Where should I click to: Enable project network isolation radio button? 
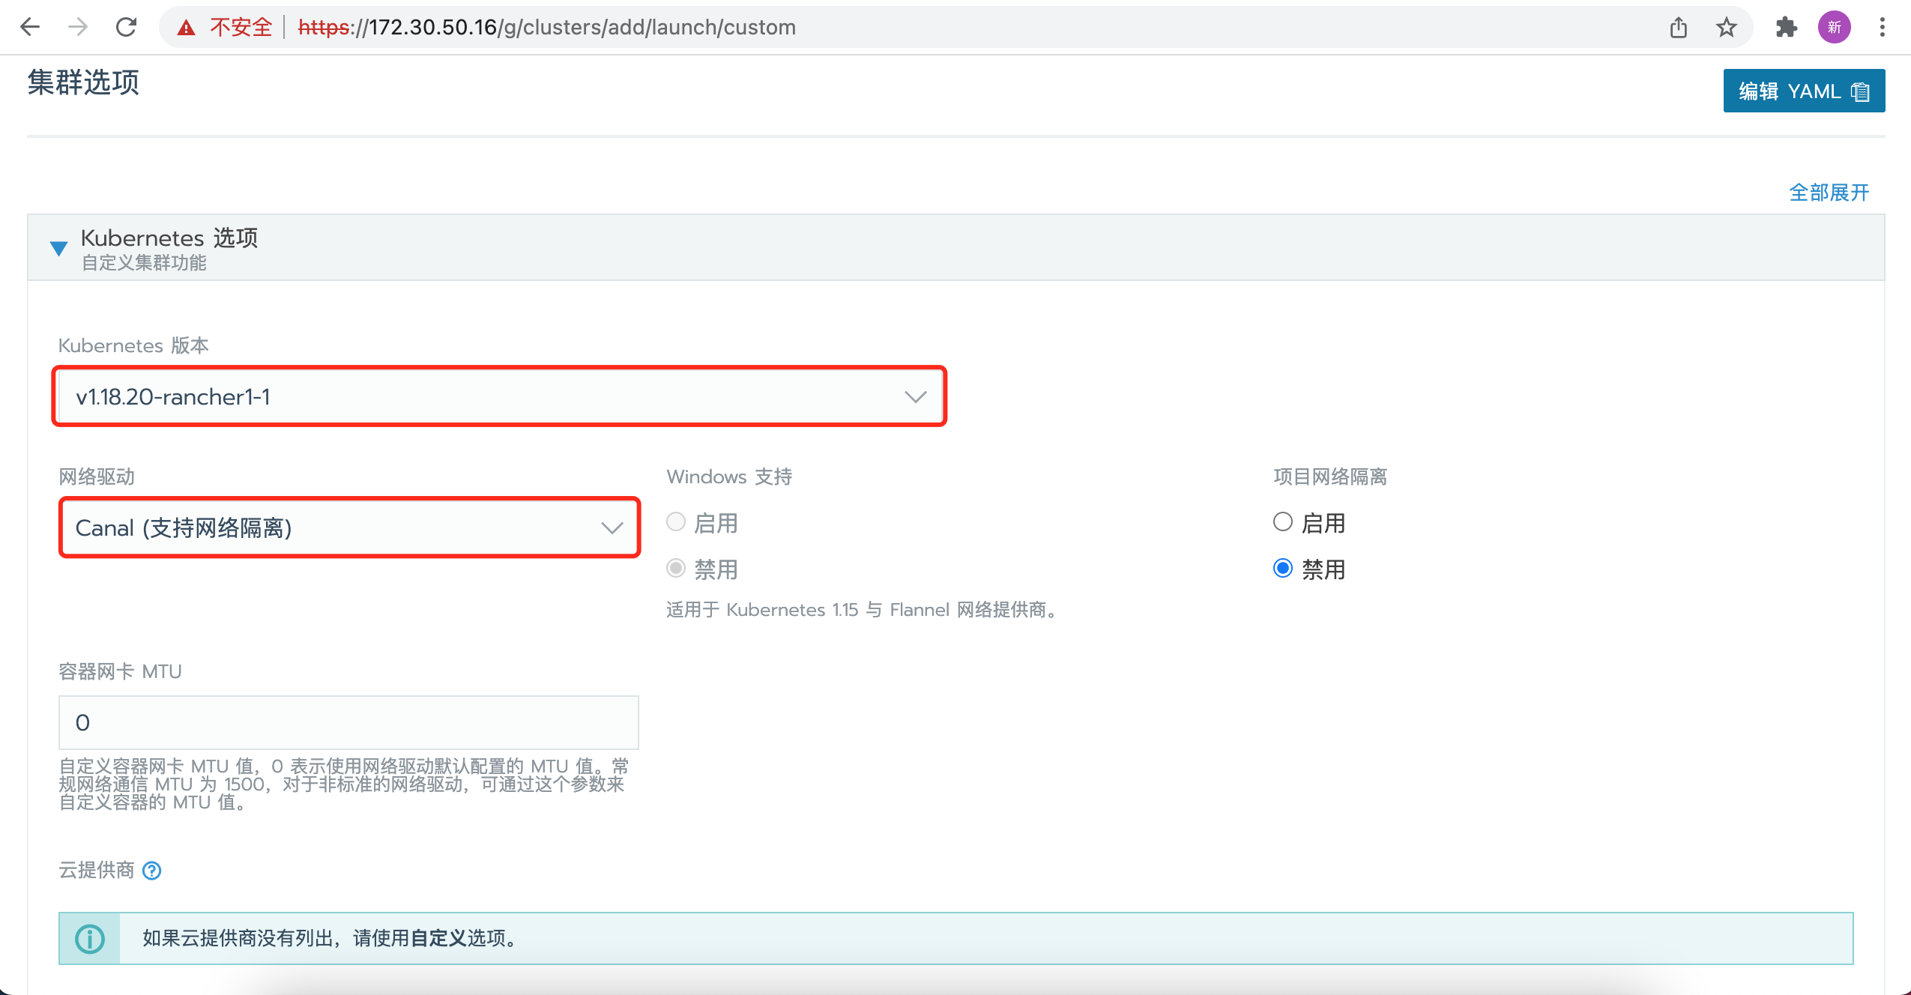point(1283,522)
